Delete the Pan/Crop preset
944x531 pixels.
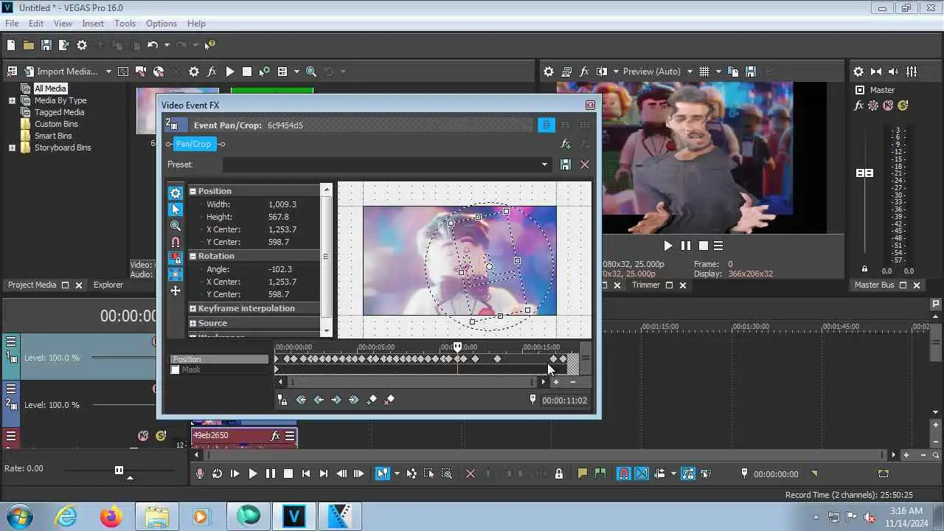coord(585,164)
